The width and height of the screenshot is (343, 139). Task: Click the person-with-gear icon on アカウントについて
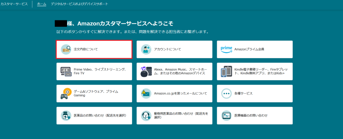click(x=146, y=49)
